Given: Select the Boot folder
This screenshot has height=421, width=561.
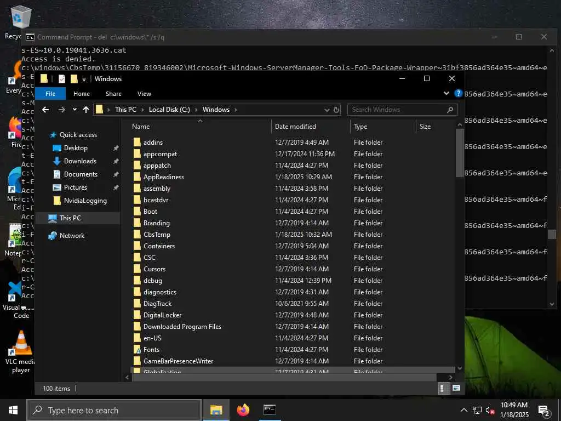Looking at the screenshot, I should coord(150,211).
